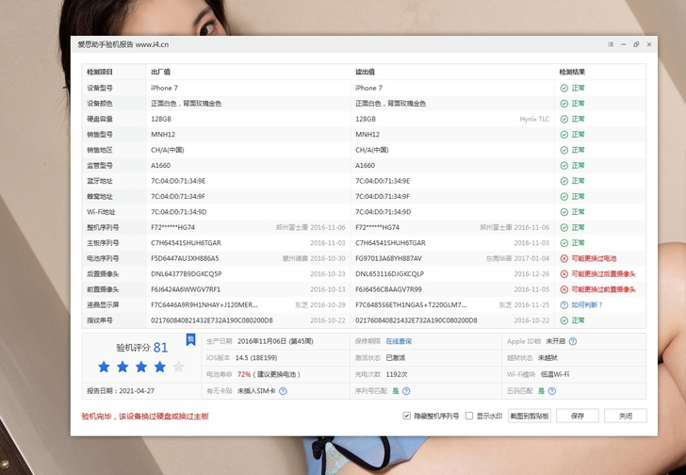Click the green check icon for 指纹串号
The image size is (686, 475).
564,320
